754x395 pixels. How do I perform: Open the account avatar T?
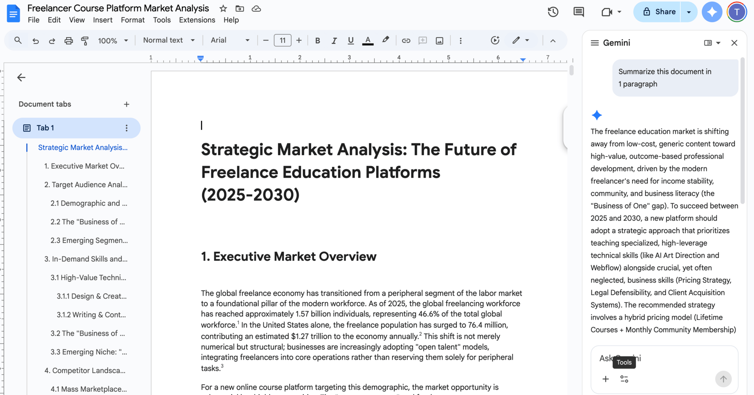737,12
